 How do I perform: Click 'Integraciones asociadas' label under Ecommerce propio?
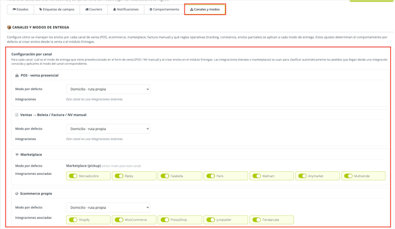tap(33, 217)
